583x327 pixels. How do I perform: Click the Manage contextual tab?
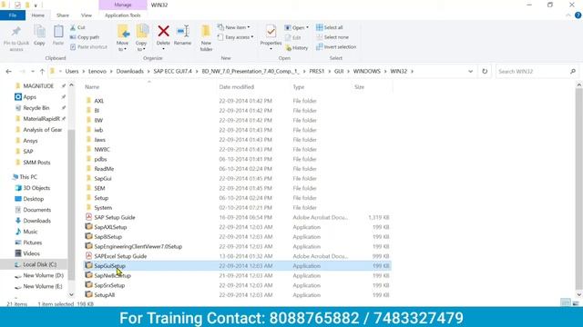pos(123,5)
